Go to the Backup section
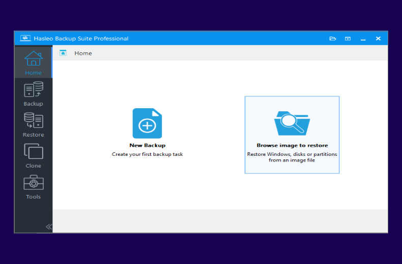Viewport: 402px width, 264px height. pos(33,93)
